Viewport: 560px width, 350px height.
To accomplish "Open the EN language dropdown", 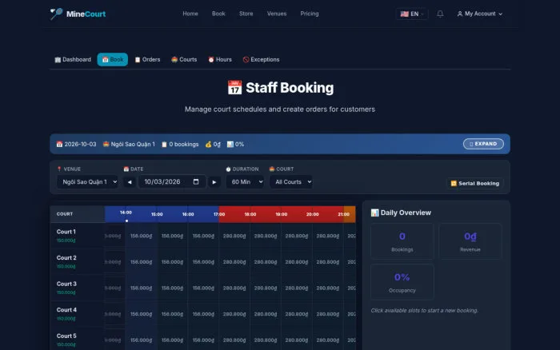I will coord(412,14).
